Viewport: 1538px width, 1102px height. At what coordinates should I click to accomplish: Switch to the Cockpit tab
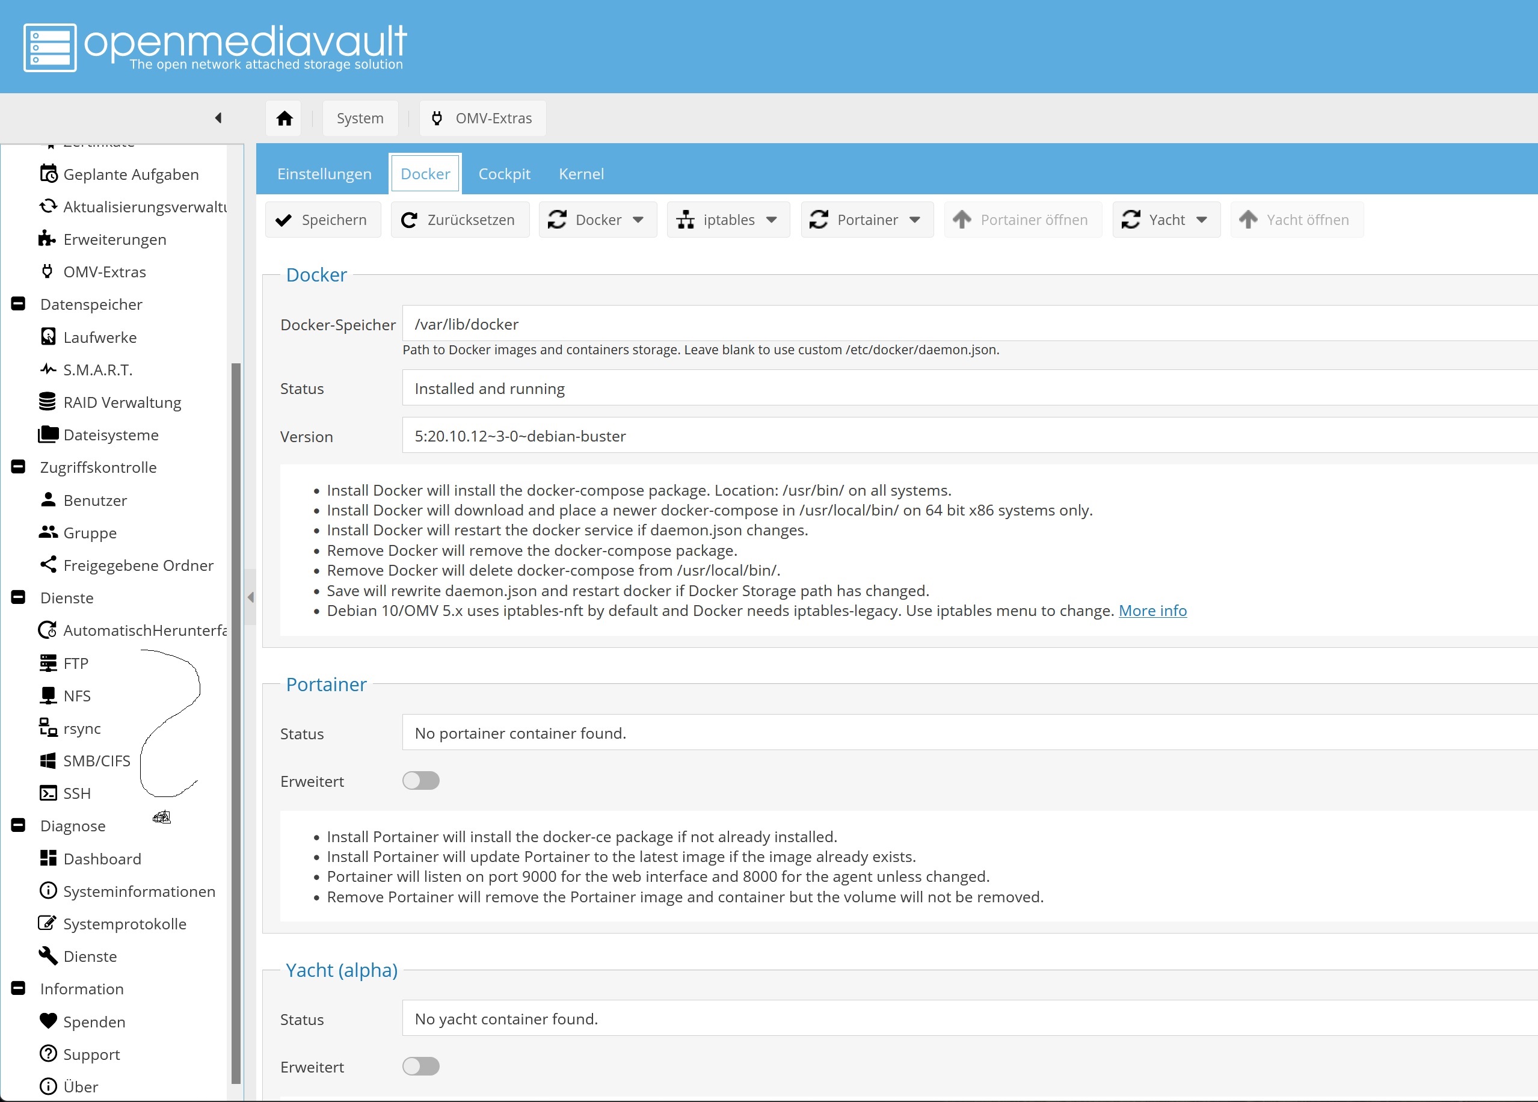[504, 174]
